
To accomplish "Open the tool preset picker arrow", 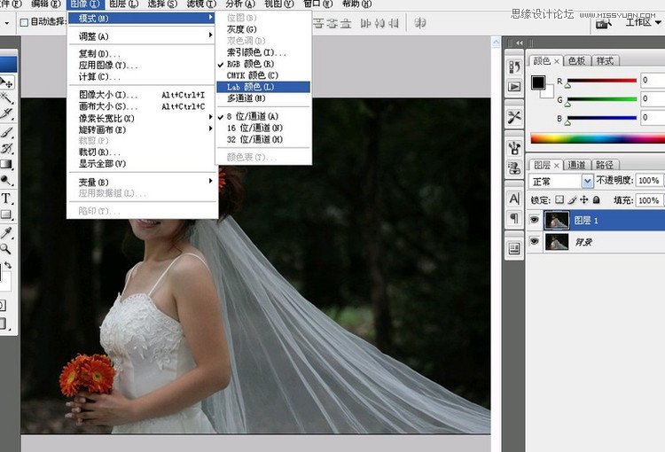I will pyautogui.click(x=6, y=22).
